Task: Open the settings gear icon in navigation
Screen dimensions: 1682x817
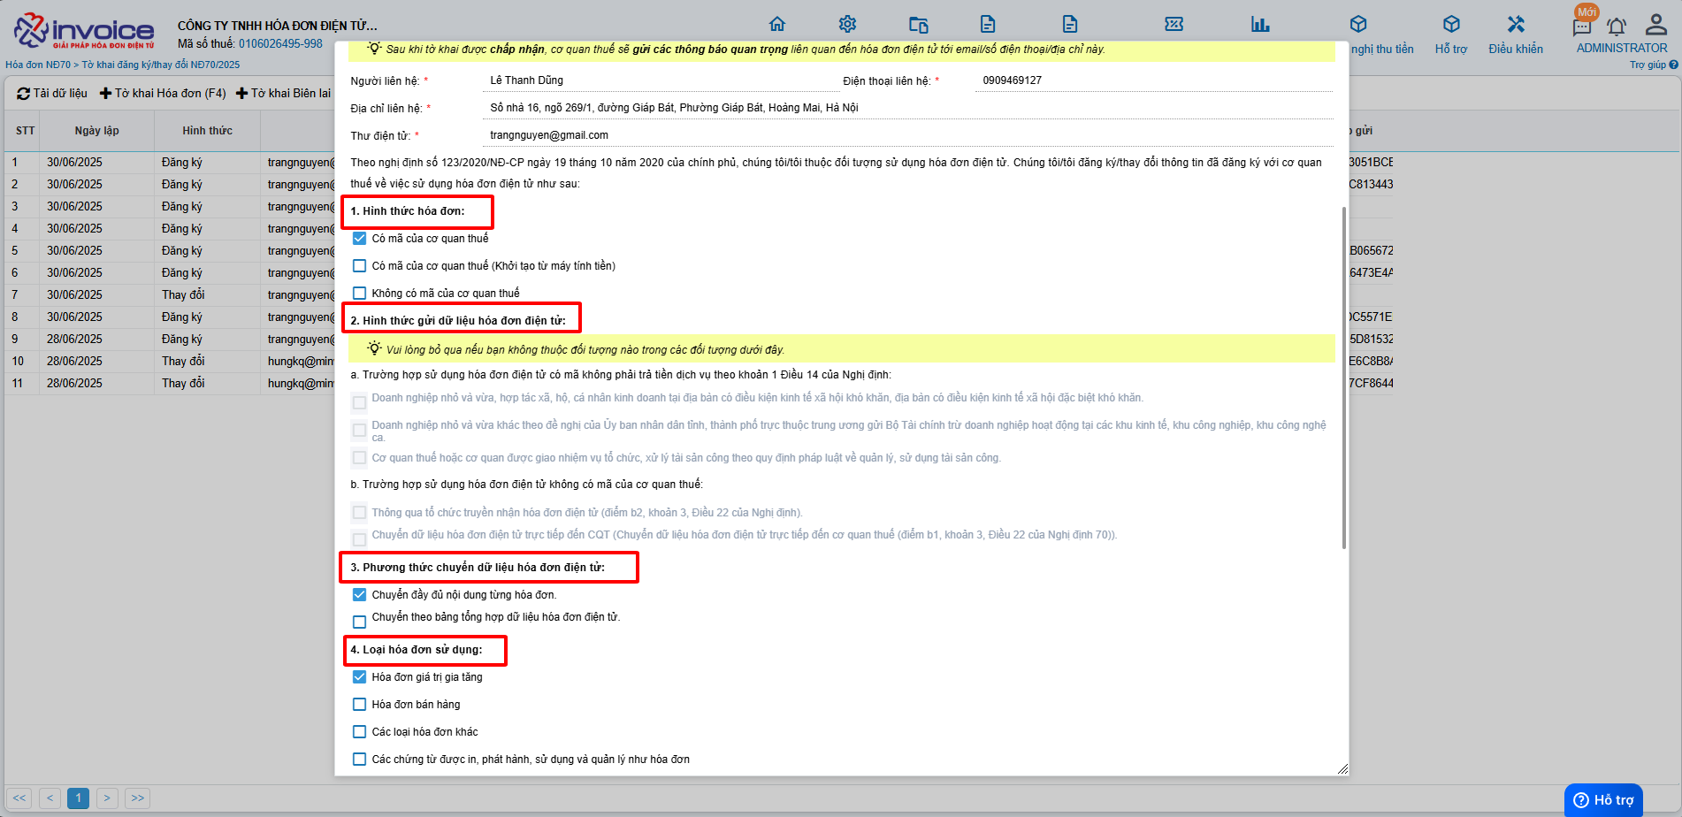Action: (x=847, y=24)
